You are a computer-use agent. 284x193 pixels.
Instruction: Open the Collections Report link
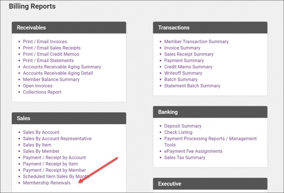(42, 92)
